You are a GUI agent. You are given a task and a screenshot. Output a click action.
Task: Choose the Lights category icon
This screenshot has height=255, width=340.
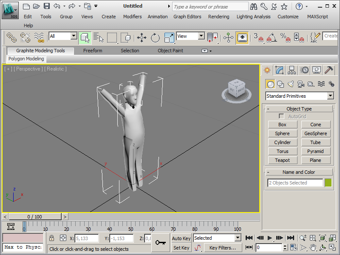(291, 84)
